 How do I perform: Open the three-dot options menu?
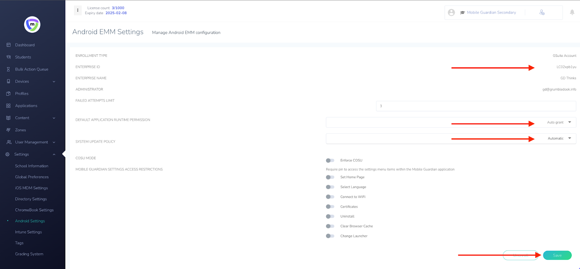[x=78, y=10]
